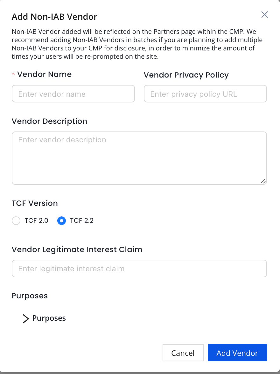
Task: Click the Vendor Name input field
Action: [x=73, y=94]
